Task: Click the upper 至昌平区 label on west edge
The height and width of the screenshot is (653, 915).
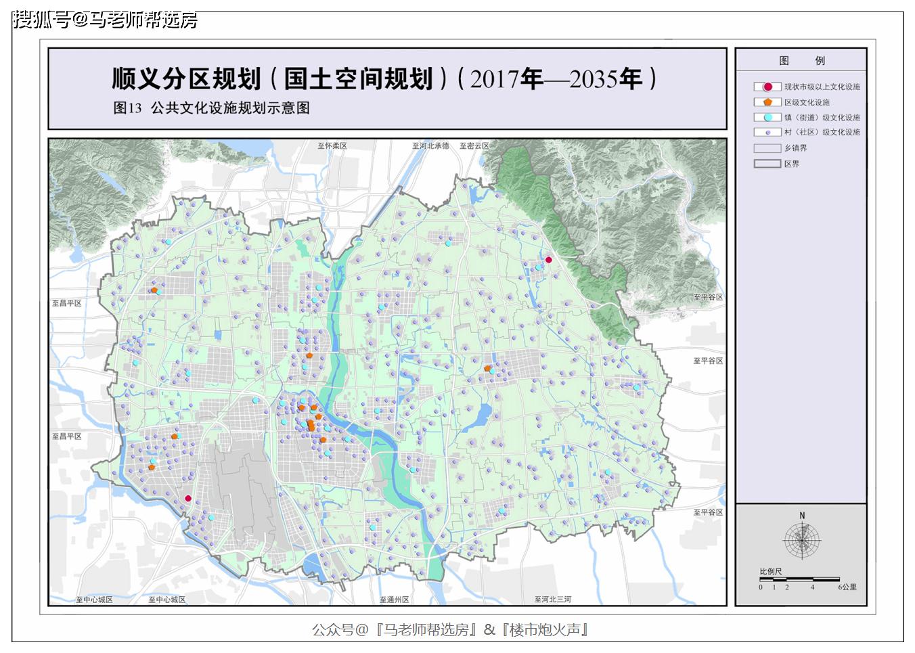Action: coord(67,303)
